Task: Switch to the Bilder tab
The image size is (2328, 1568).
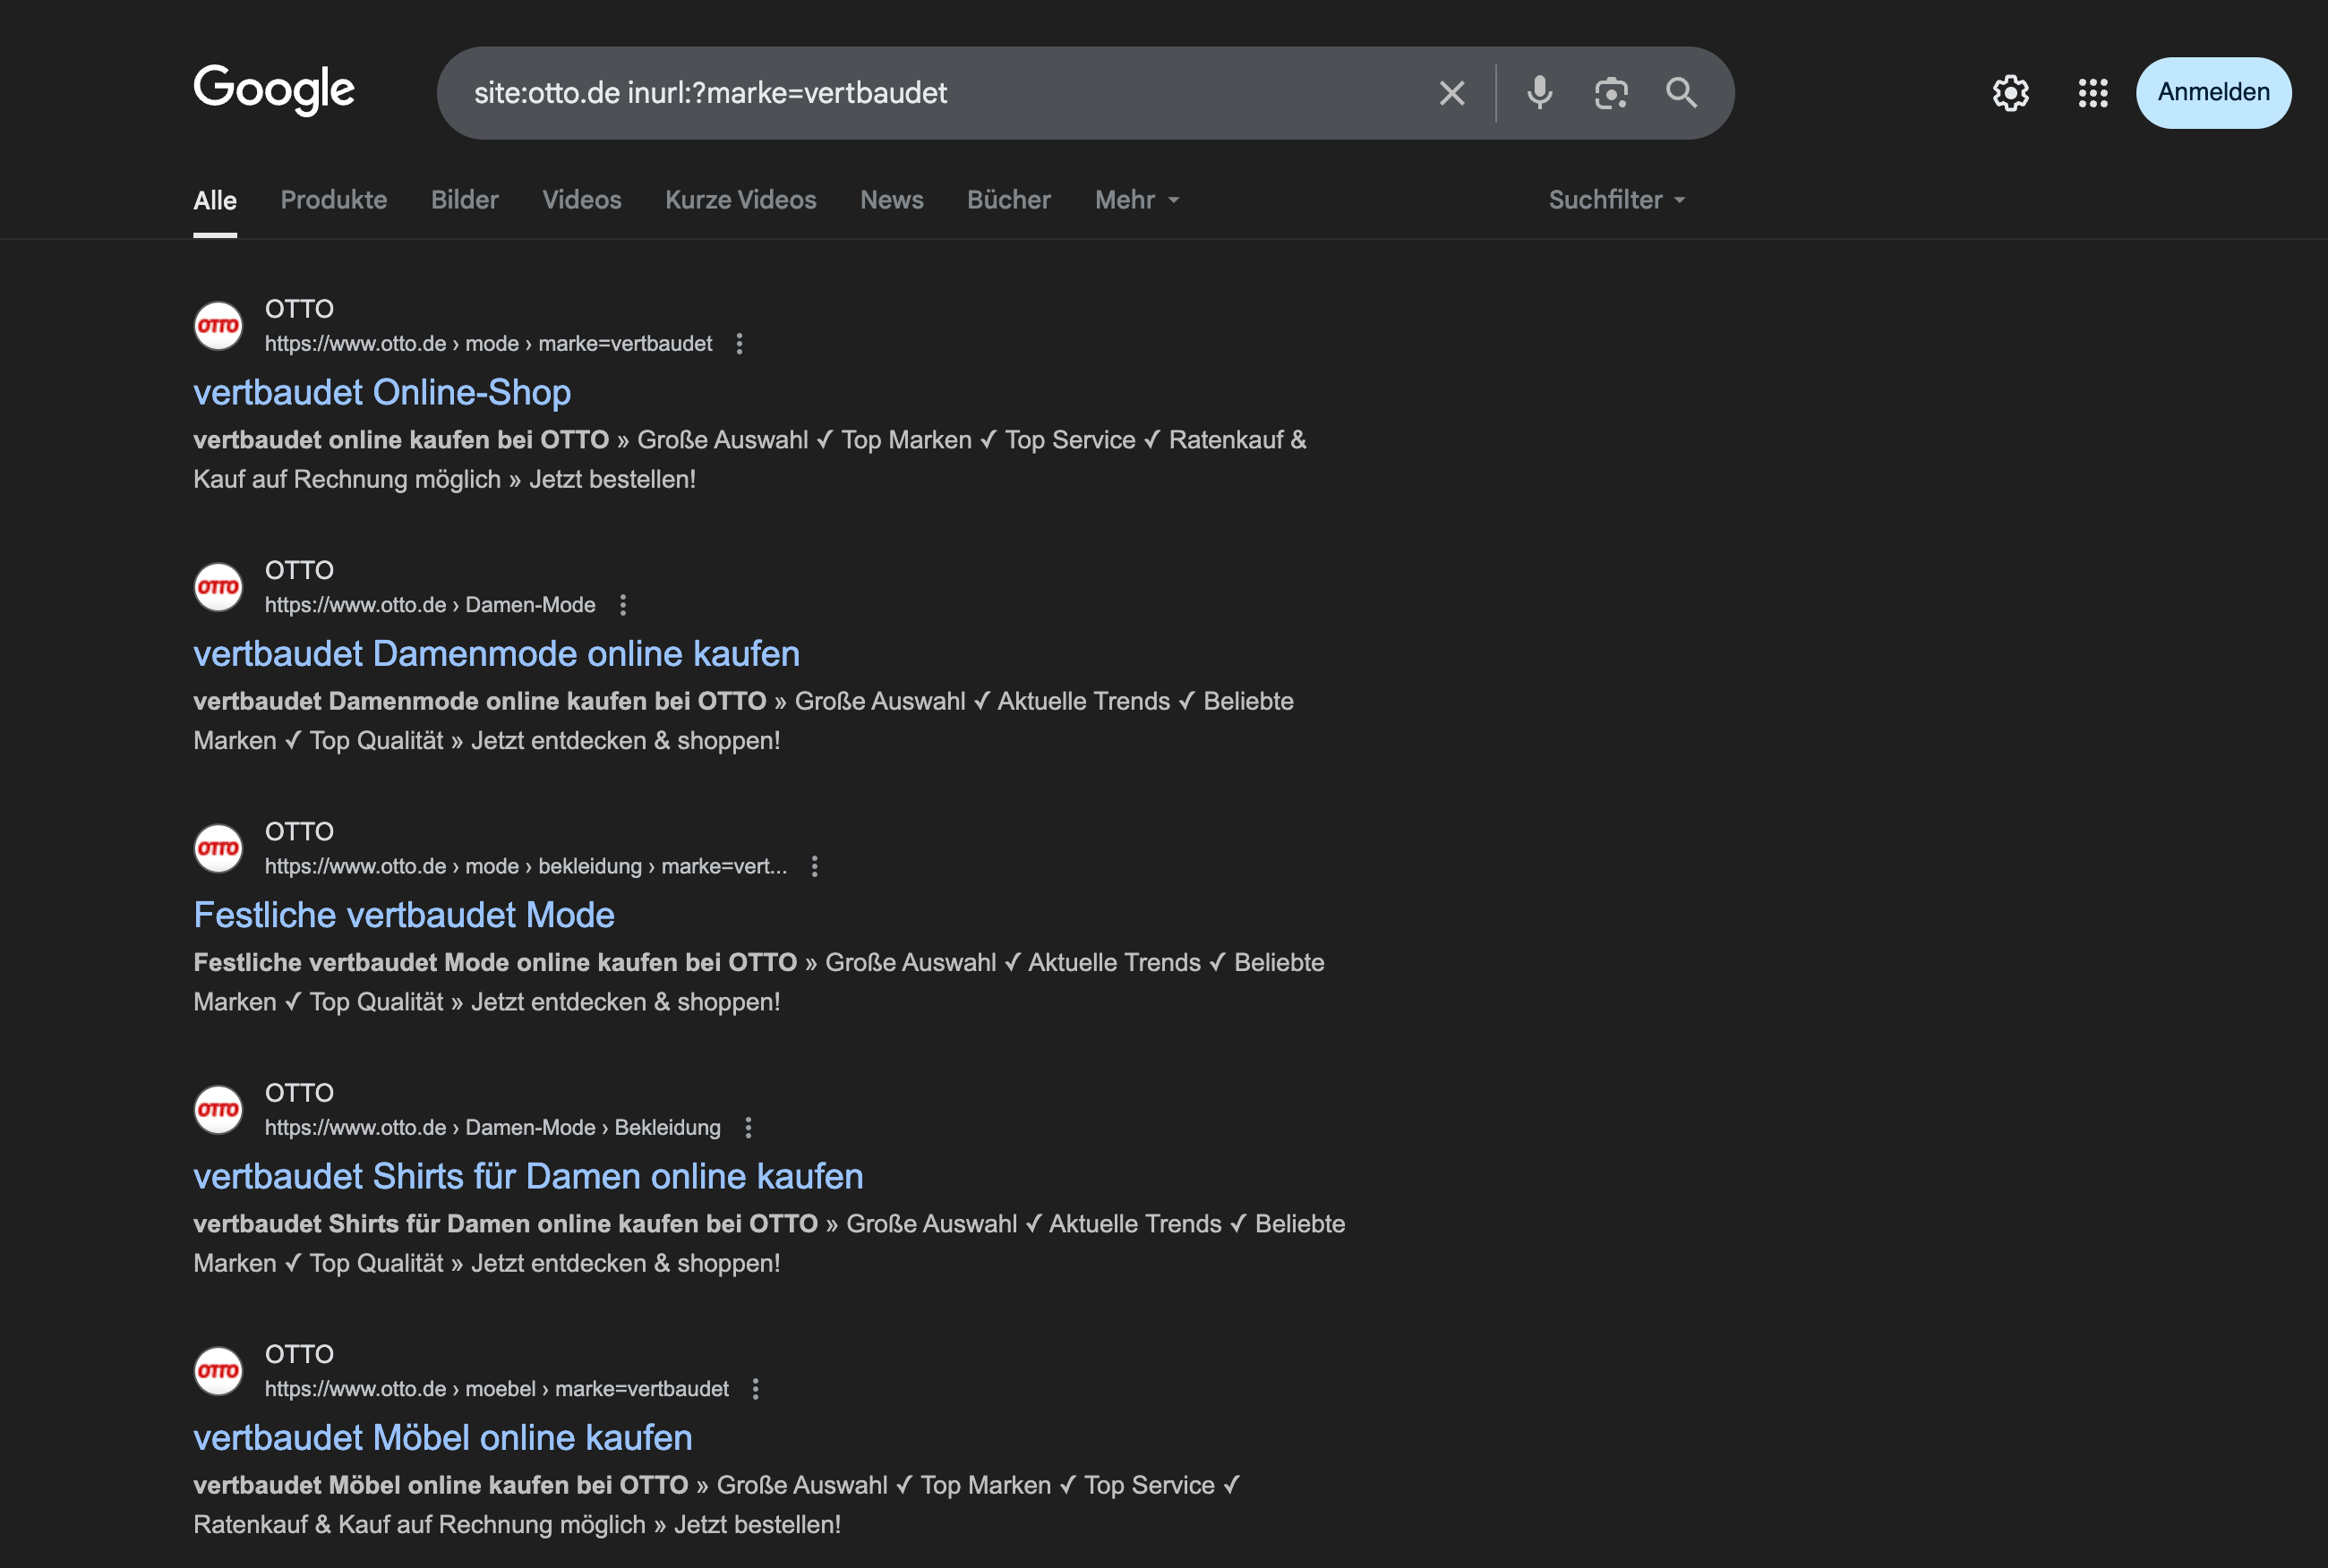Action: pos(464,200)
